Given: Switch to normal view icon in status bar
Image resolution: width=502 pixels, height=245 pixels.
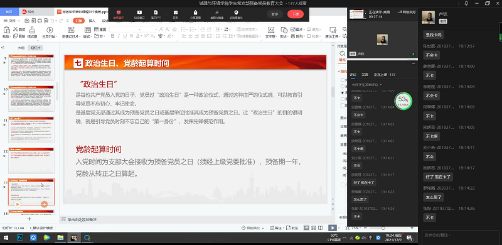Looking at the screenshot, I should [x=306, y=228].
